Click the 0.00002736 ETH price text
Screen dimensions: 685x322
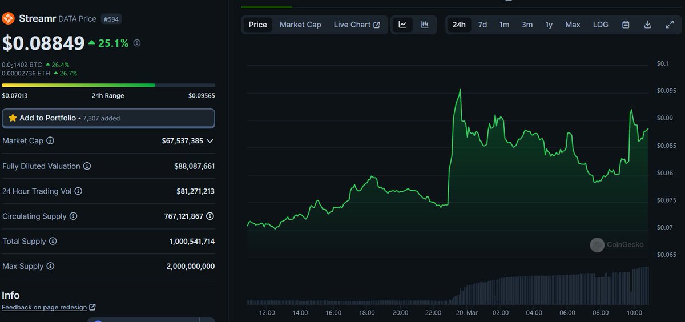(26, 73)
